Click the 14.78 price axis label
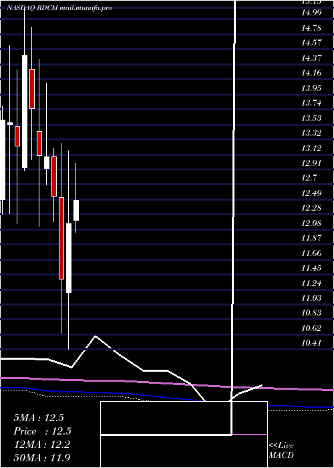 coord(311,28)
